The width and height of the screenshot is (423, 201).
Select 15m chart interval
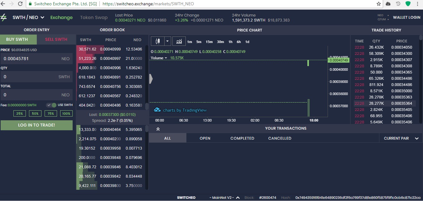click(209, 42)
